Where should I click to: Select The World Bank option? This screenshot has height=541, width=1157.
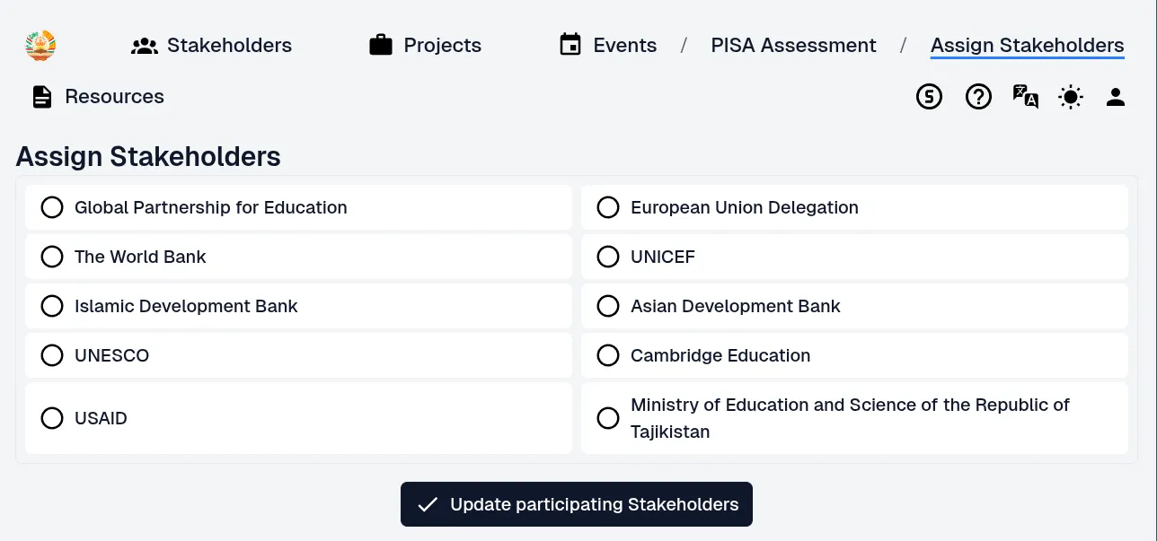52,257
